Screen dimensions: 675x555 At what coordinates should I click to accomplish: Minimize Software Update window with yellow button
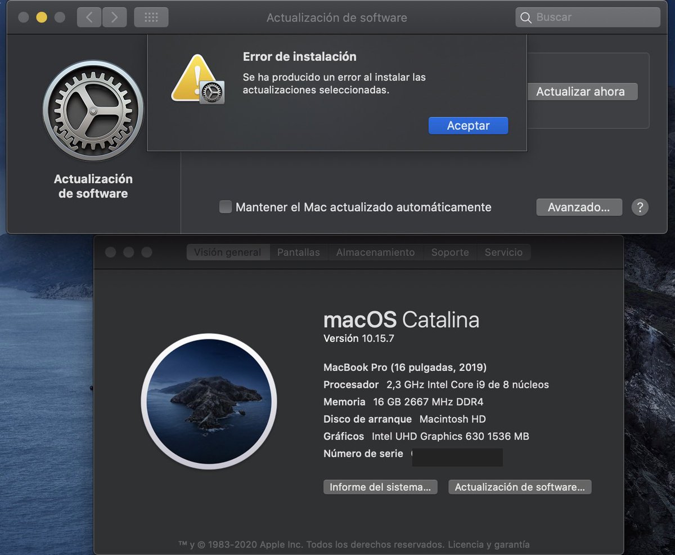click(42, 17)
